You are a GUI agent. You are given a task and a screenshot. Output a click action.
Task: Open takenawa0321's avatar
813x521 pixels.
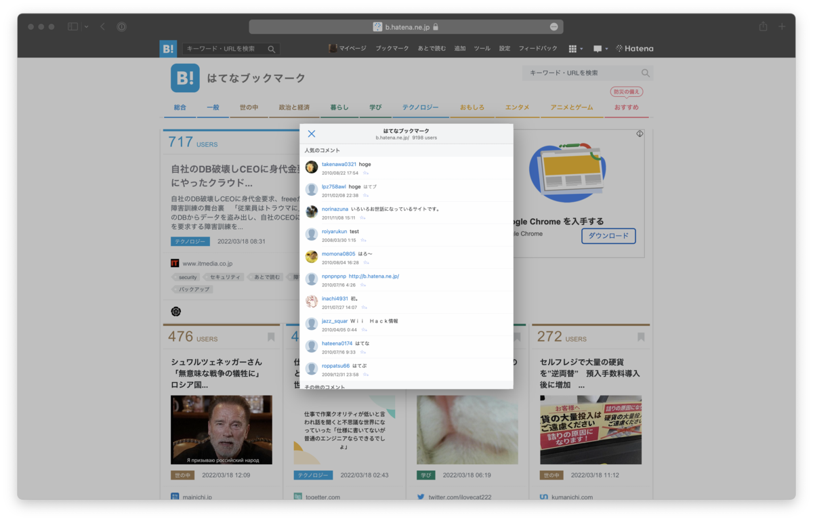click(312, 167)
